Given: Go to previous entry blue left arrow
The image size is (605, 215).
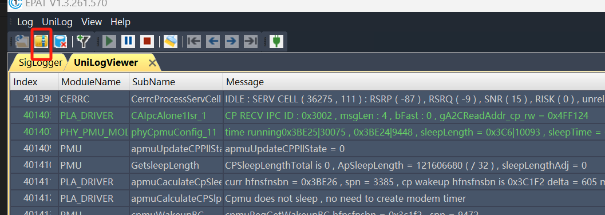Looking at the screenshot, I should pos(213,41).
